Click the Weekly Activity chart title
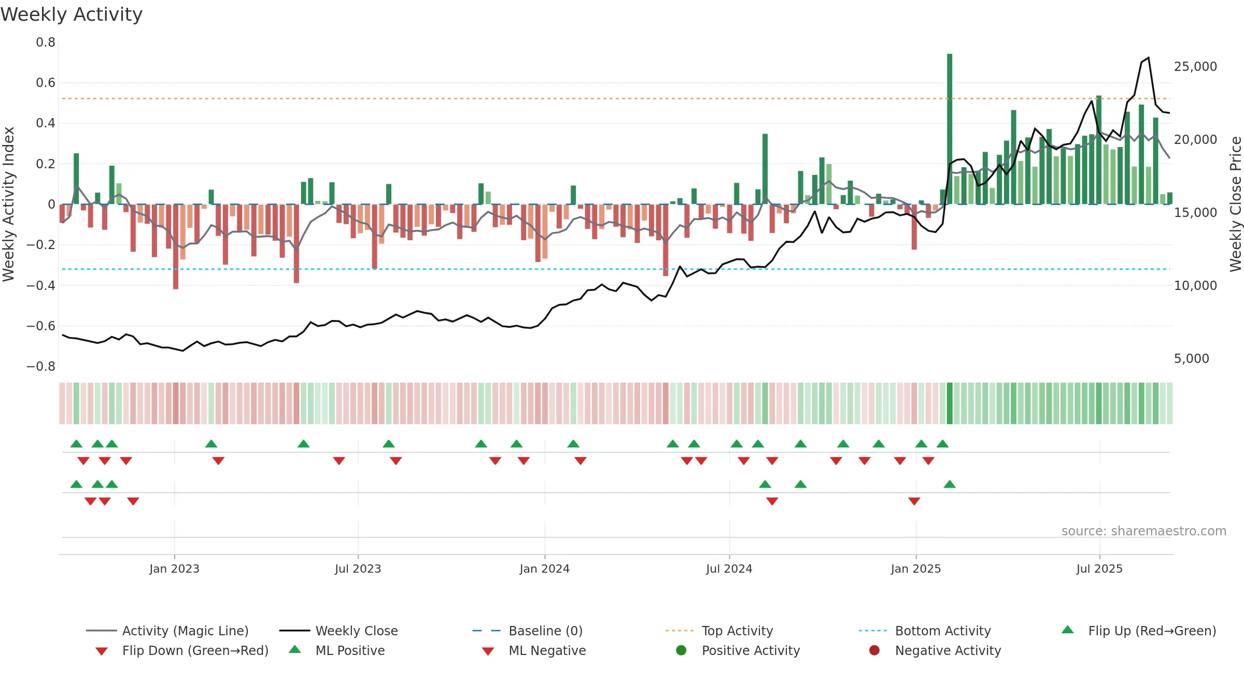This screenshot has height=699, width=1244. 72,14
